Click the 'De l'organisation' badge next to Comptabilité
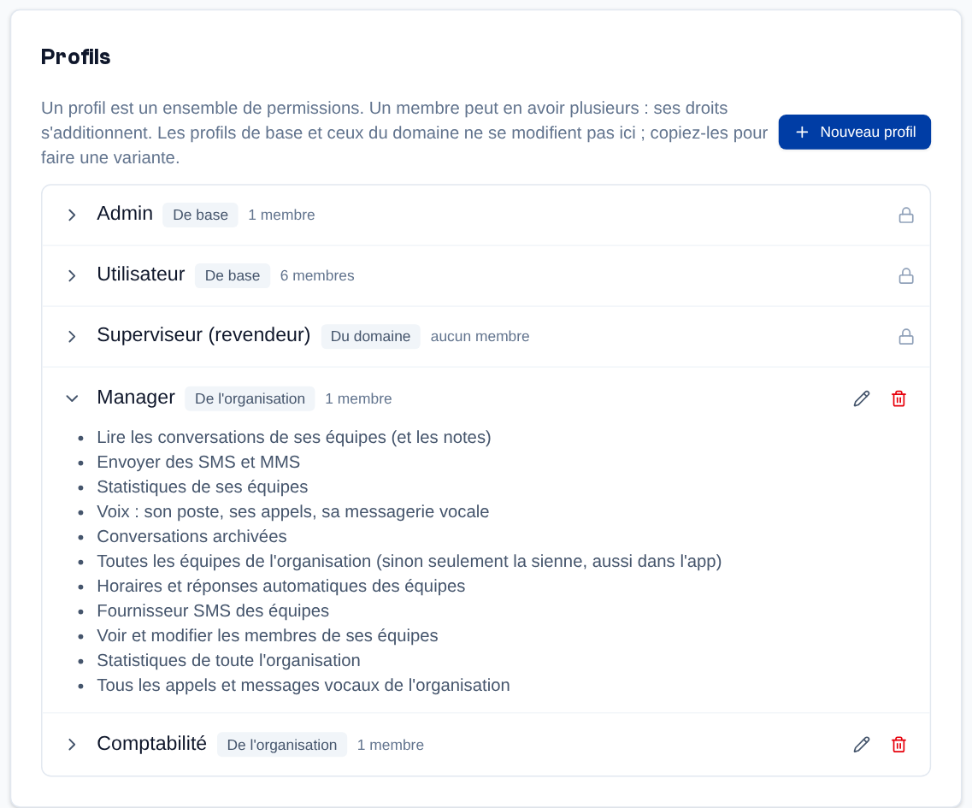Screen dimensions: 972x808 tap(282, 745)
